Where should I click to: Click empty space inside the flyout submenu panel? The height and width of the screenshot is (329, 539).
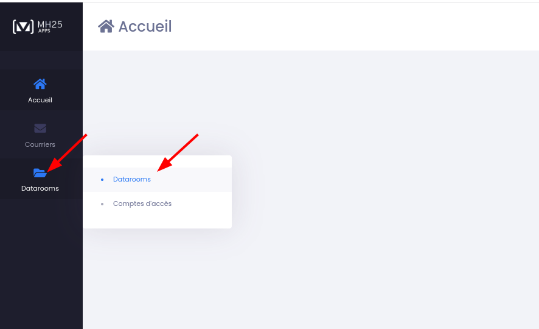coord(158,221)
